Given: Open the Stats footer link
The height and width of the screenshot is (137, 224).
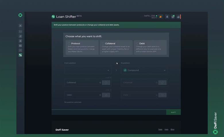Looking at the screenshot, I should pos(160,130).
